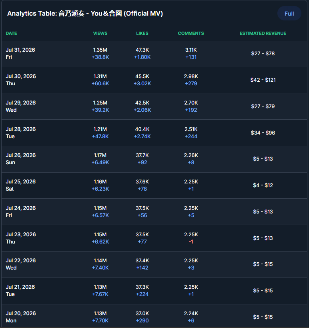
Task: Click the +38.8K views change
Action: coord(100,57)
